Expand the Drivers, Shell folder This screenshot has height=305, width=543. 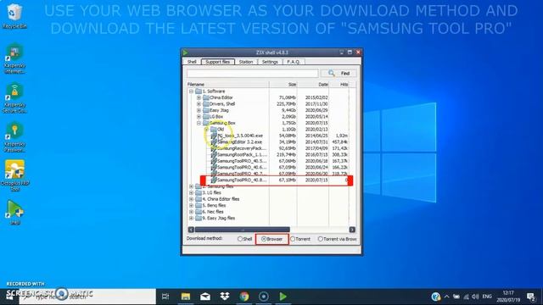(199, 103)
